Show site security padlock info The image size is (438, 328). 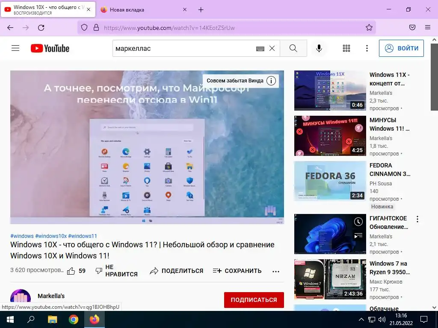pos(96,27)
